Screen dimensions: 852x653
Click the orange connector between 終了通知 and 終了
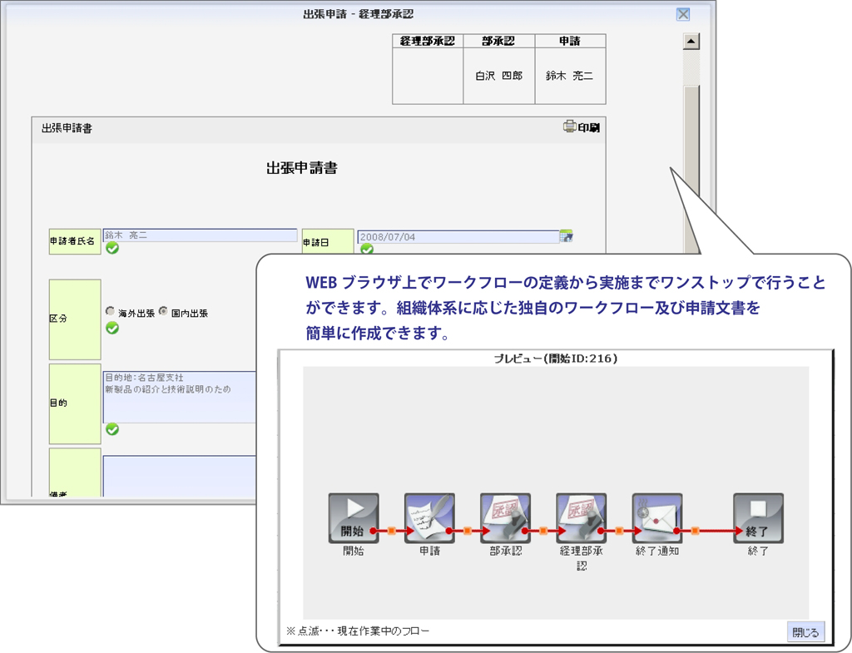click(695, 531)
